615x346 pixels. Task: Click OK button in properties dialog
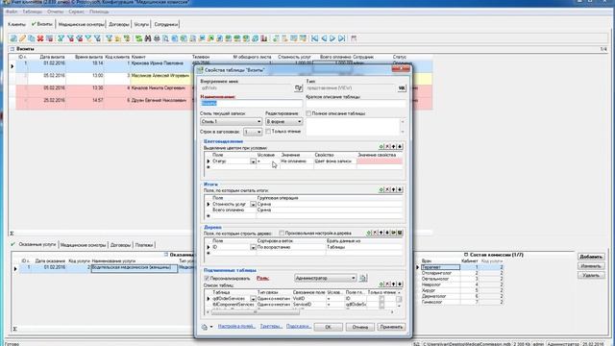click(329, 327)
